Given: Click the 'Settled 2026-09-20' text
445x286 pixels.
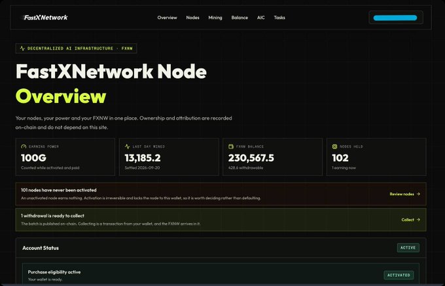Looking at the screenshot, I should pyautogui.click(x=142, y=168).
